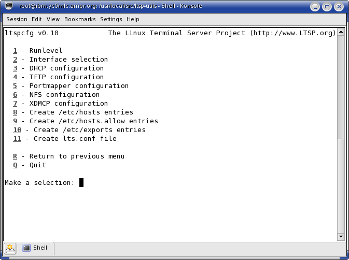
Task: Open the Help menu
Action: click(133, 19)
